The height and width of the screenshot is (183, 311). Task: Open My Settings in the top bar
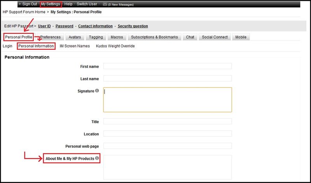pos(51,4)
